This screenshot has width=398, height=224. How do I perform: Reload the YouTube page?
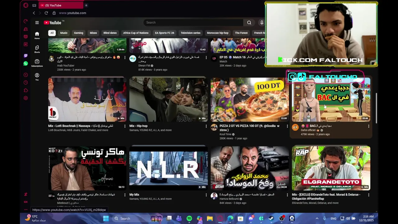[x=46, y=13]
